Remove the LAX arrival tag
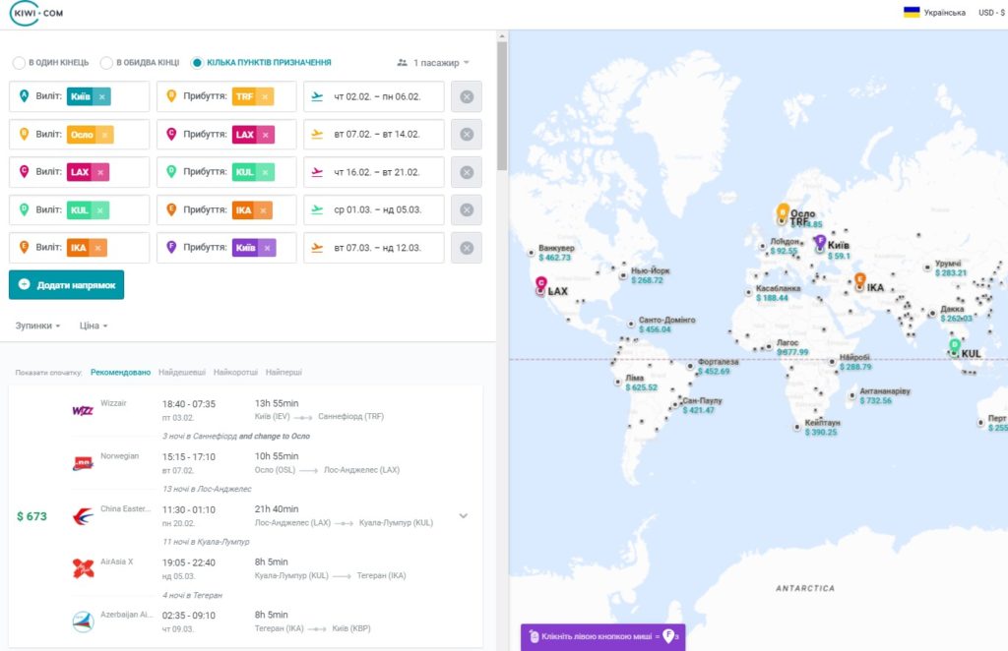Viewport: 1008px width, 651px height. pyautogui.click(x=265, y=134)
